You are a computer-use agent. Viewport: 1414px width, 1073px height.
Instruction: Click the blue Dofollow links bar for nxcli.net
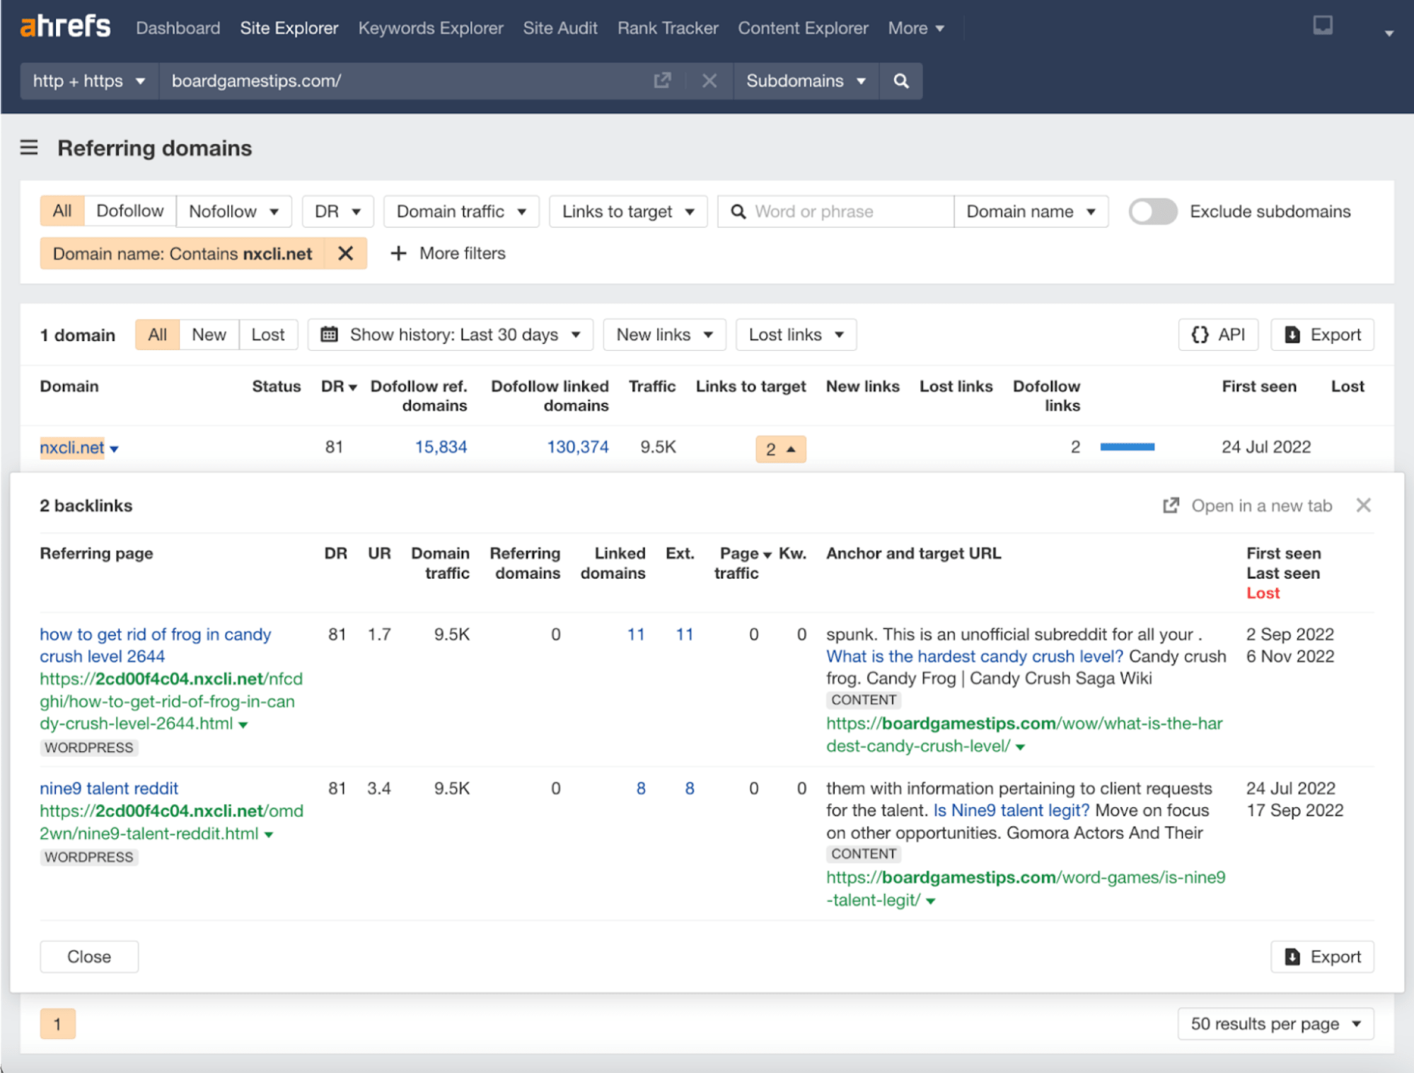pyautogui.click(x=1128, y=447)
